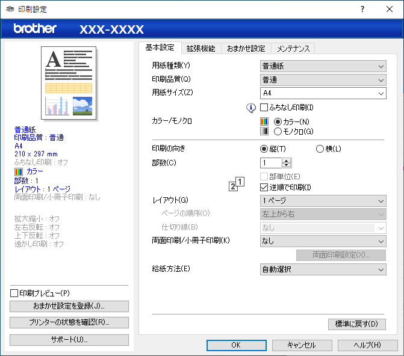The image size is (404, 356).
Task: Click XXX-XXXX model name in banner
Action: tap(112, 29)
